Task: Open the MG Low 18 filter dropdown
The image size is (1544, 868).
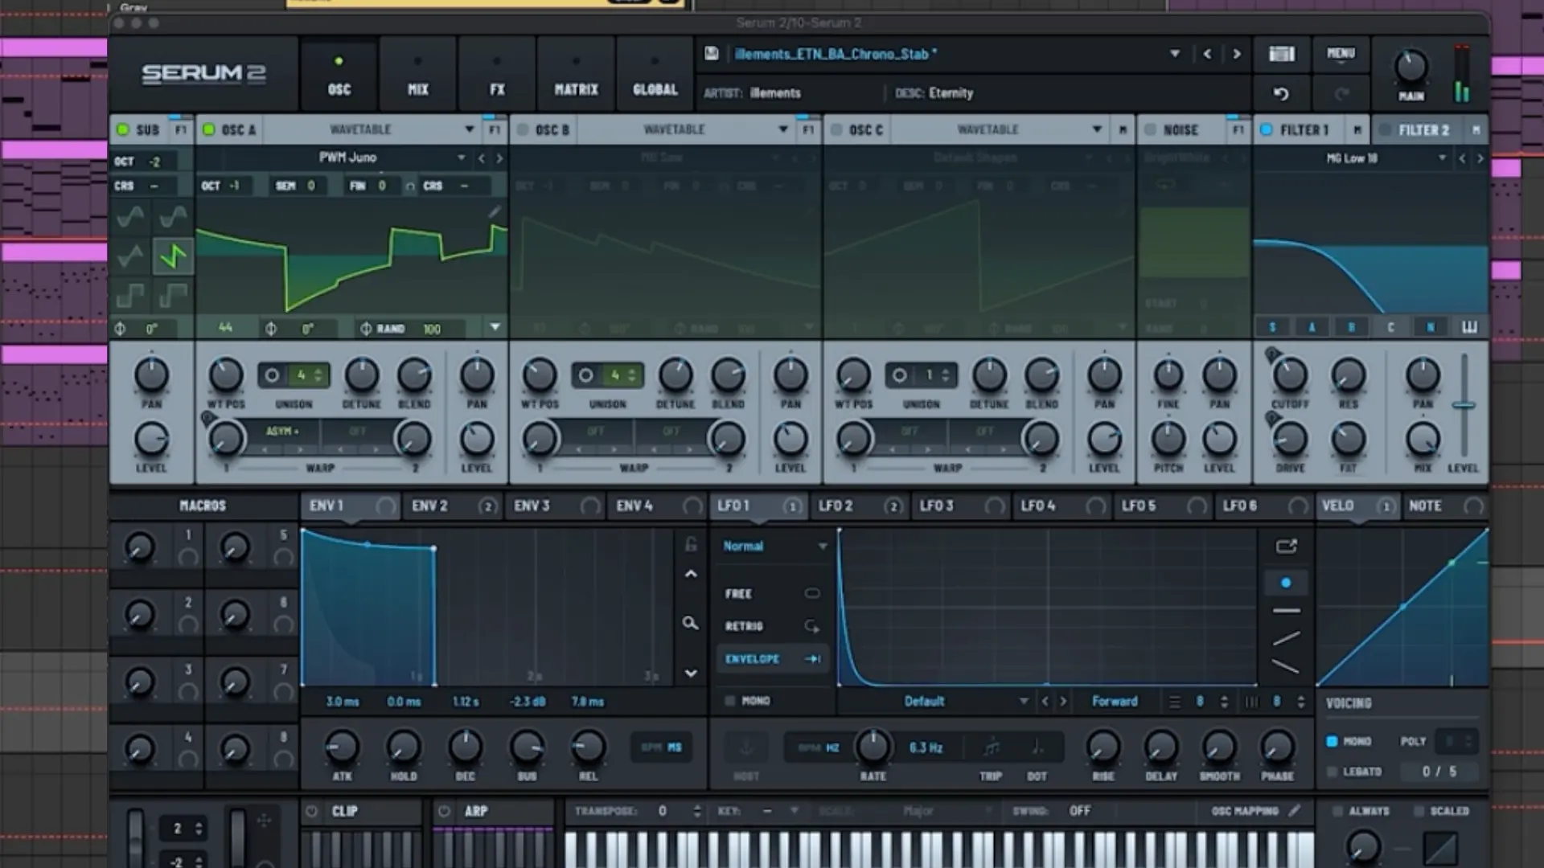Action: tap(1442, 158)
